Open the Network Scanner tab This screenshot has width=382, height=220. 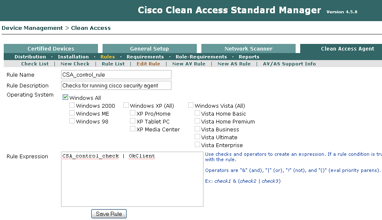coord(248,49)
